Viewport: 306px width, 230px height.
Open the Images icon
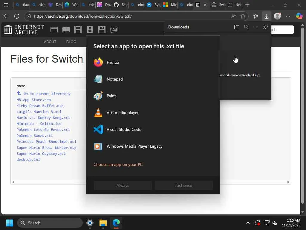pos(114,30)
